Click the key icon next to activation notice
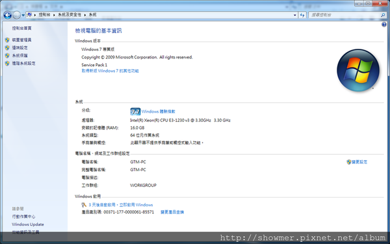 coord(84,205)
